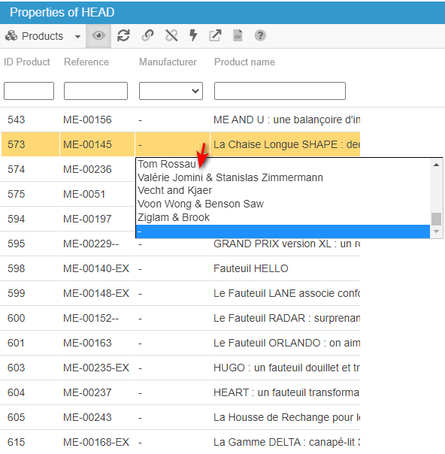
Task: Choose Vecht and Kjaer from list
Action: [174, 190]
